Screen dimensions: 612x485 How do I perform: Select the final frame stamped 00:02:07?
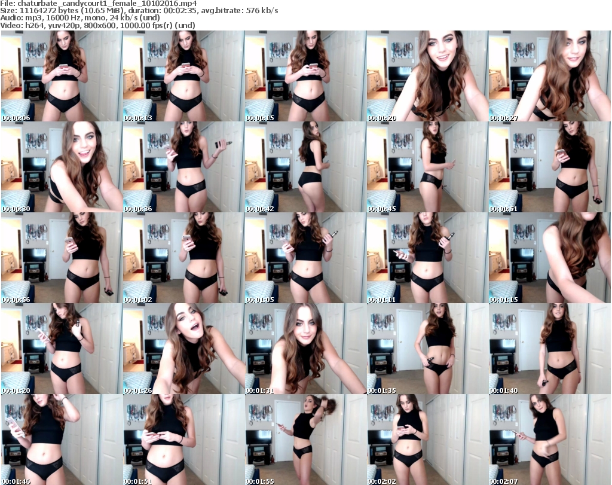click(x=549, y=440)
